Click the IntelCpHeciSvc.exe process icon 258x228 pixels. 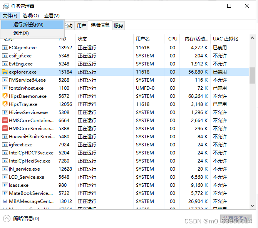5,161
